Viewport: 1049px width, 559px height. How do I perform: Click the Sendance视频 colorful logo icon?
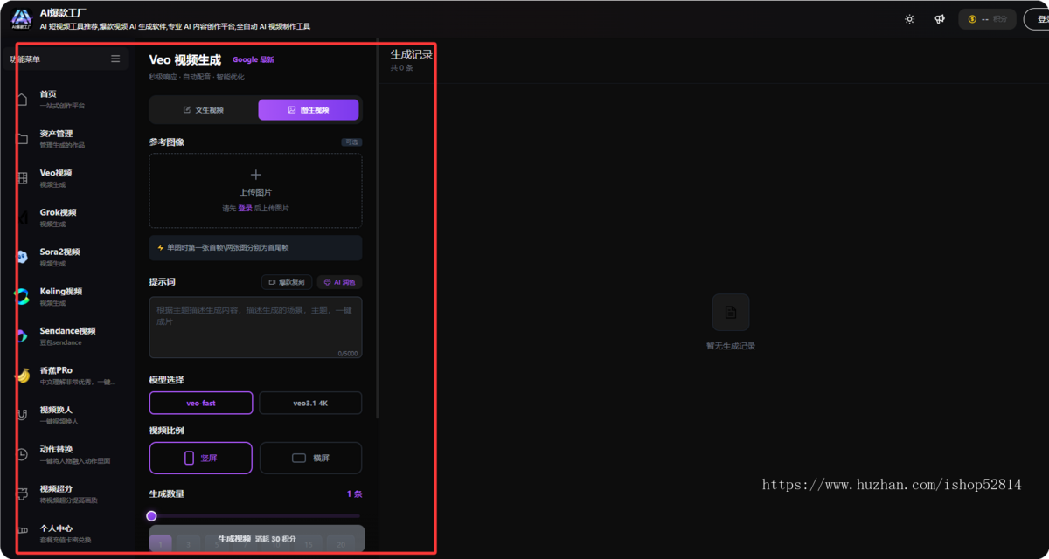(22, 336)
